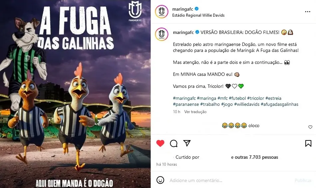The height and width of the screenshot is (188, 316).
Task: Click the A Fuga das Galinhas post image
Action: coord(76,94)
